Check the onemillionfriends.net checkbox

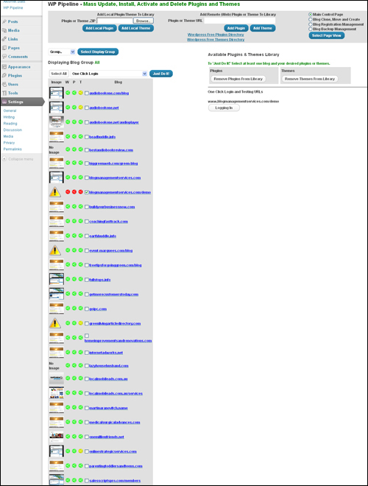click(x=87, y=437)
